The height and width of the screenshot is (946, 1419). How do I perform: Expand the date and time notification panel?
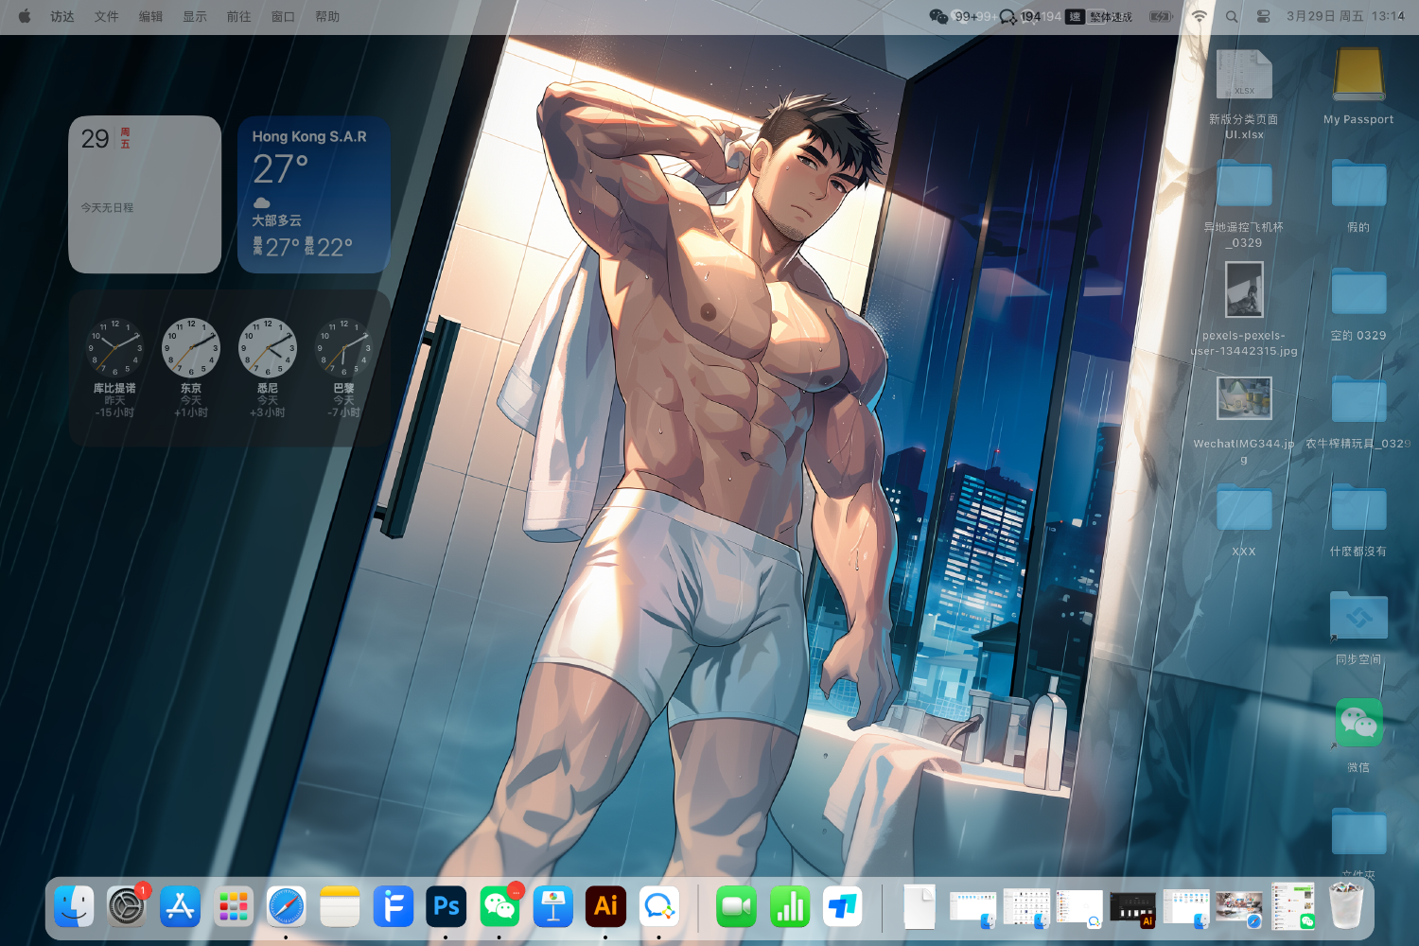point(1344,16)
